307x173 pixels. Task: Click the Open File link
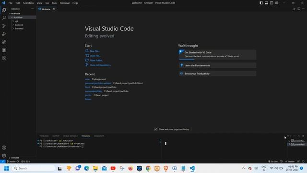coord(95,56)
